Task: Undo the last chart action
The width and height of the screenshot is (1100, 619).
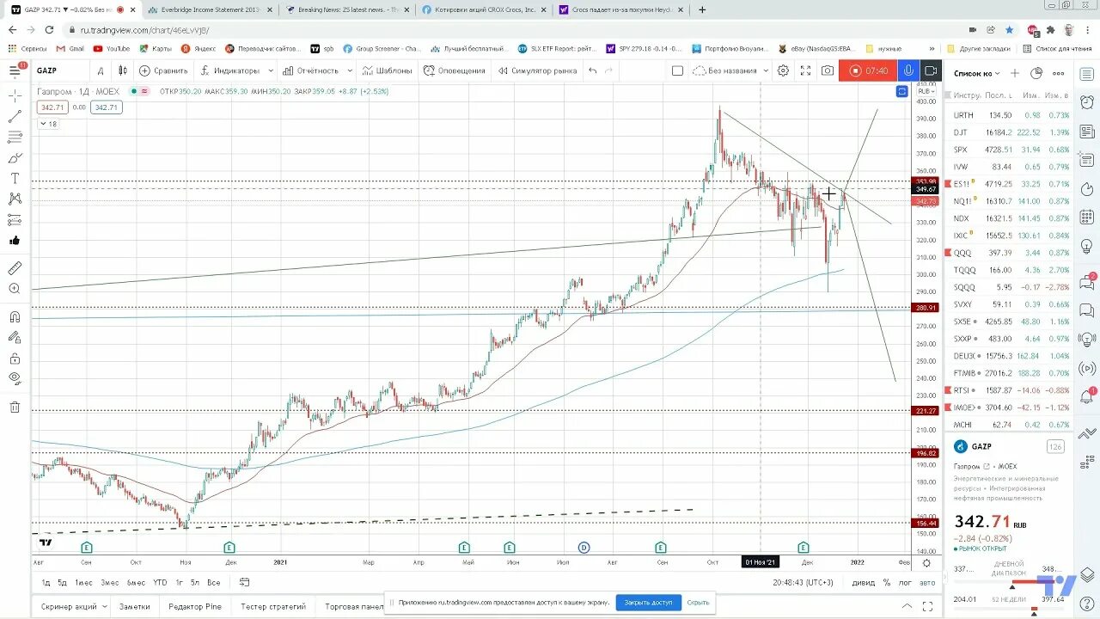Action: 593,70
